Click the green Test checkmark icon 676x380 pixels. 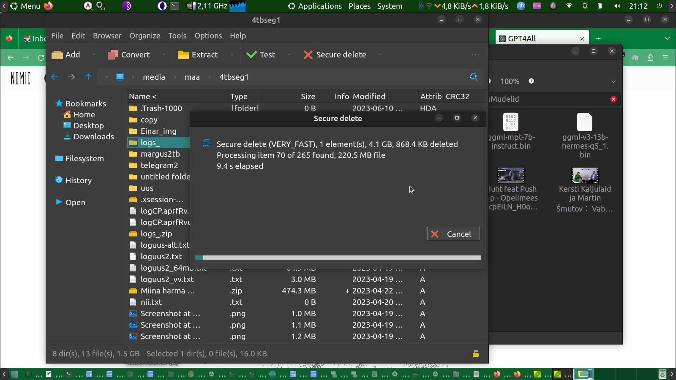pos(251,55)
